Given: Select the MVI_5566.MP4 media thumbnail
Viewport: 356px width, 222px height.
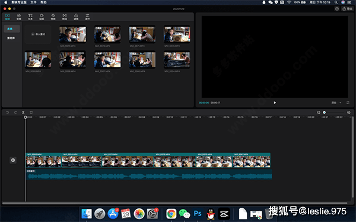Looking at the screenshot, I should [142, 60].
